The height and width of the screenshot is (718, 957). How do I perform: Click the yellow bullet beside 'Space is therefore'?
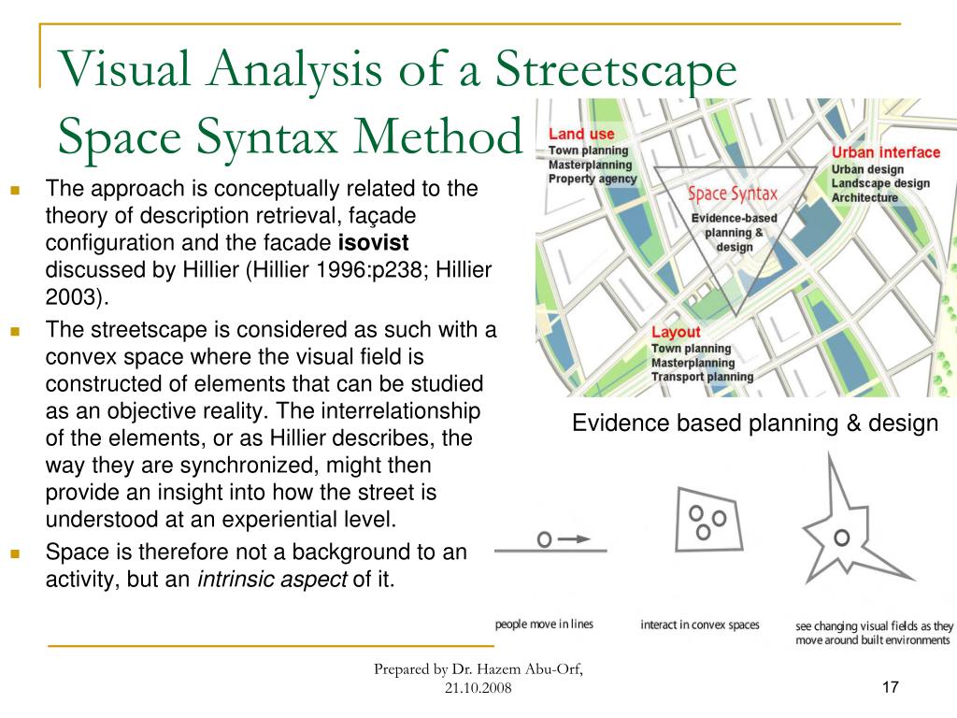coord(16,553)
